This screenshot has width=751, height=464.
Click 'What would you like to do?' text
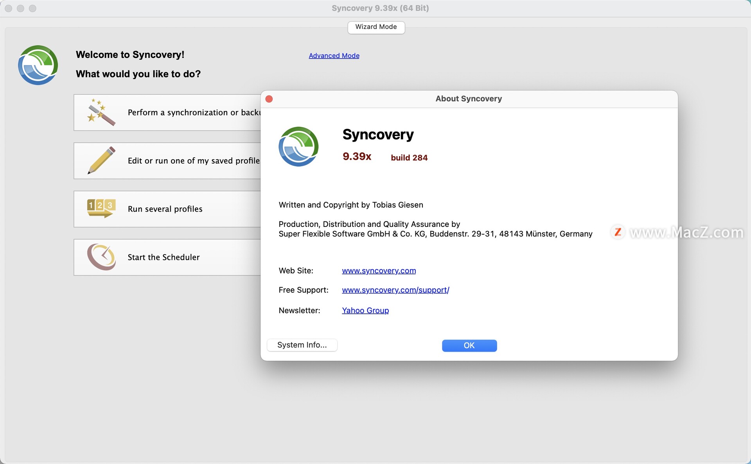pyautogui.click(x=138, y=74)
